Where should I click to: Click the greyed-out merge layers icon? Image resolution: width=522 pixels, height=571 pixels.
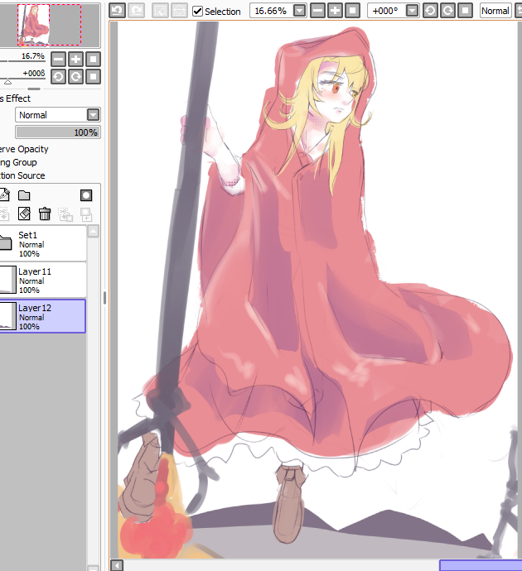(65, 214)
